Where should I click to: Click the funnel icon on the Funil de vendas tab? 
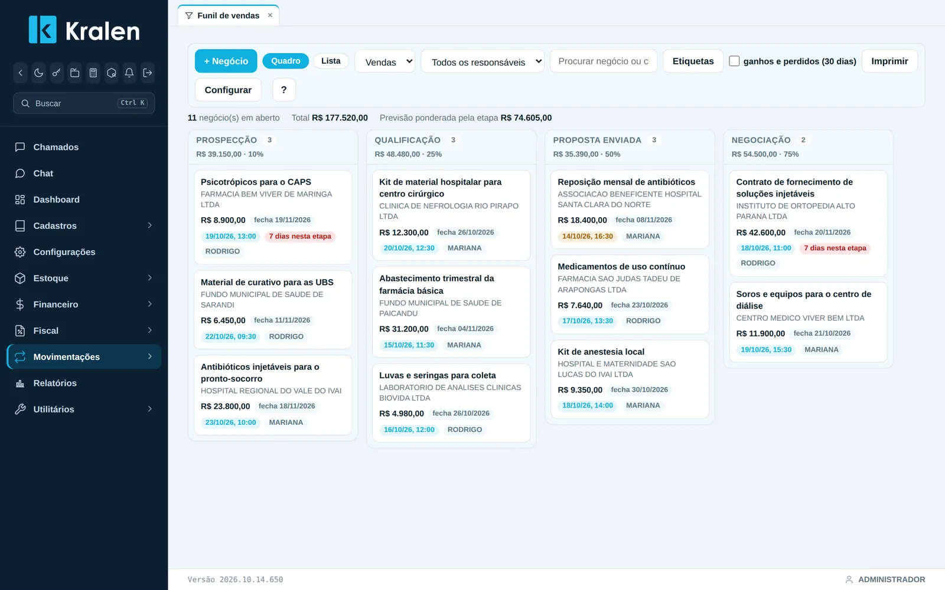click(x=189, y=16)
